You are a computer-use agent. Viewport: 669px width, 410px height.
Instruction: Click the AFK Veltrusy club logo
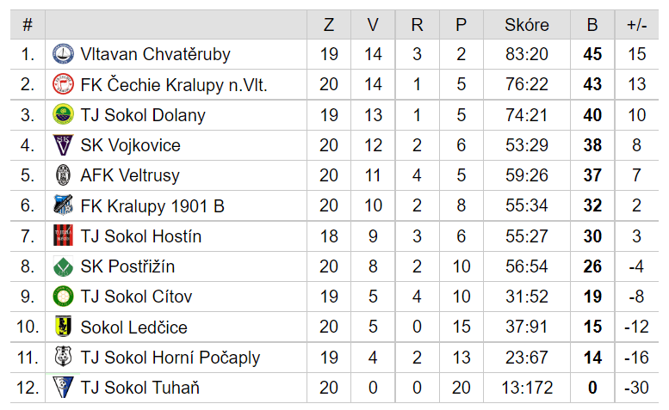(x=63, y=175)
